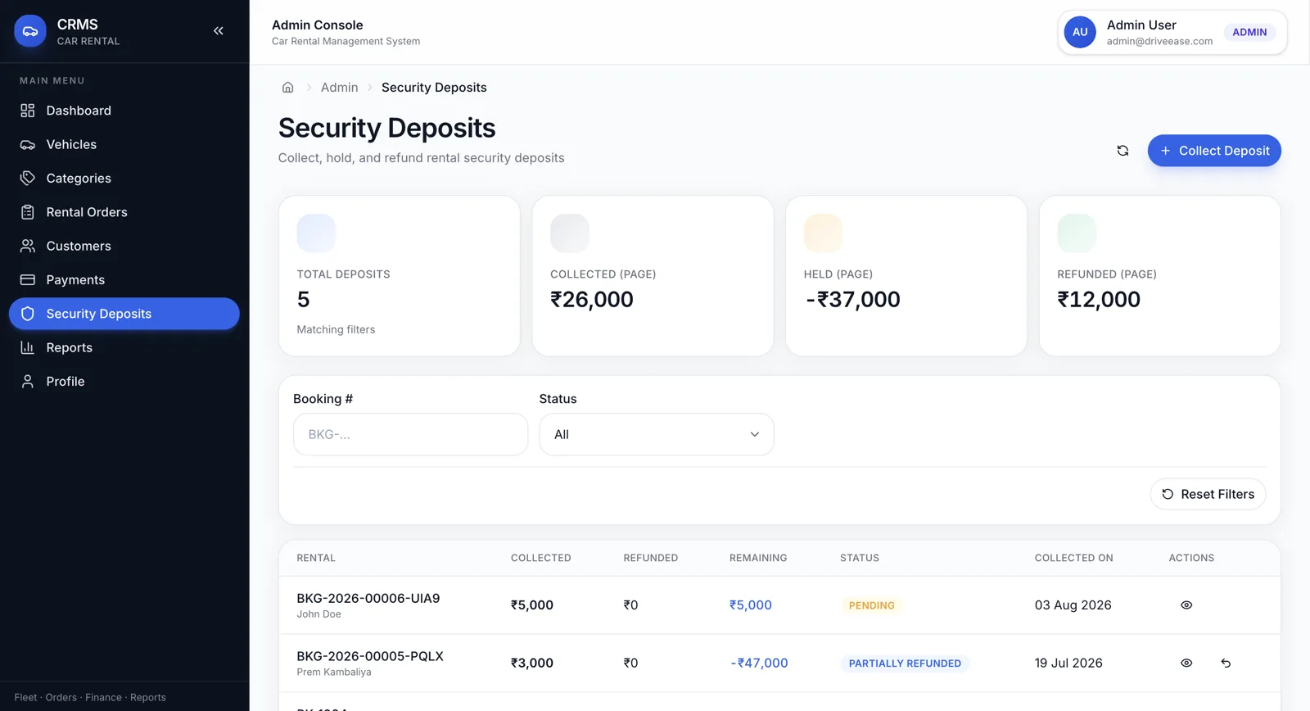Click the home breadcrumb icon
Screen dimensions: 1310x711
pos(287,88)
